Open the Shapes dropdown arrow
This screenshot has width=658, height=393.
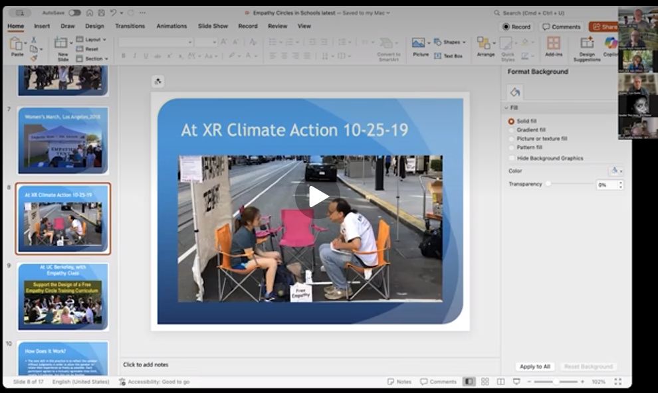464,42
